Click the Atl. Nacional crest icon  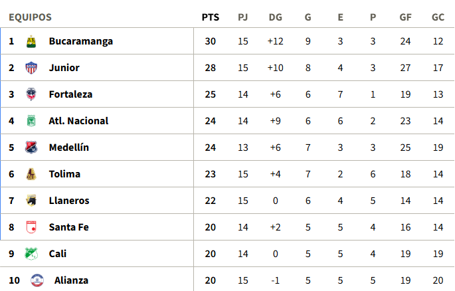pos(31,121)
